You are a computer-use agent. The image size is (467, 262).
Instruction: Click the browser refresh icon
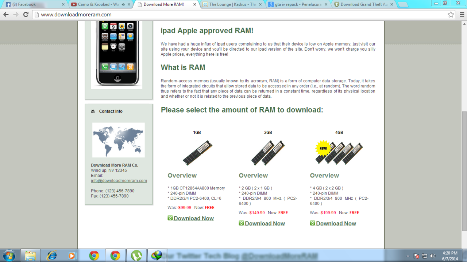click(x=25, y=15)
